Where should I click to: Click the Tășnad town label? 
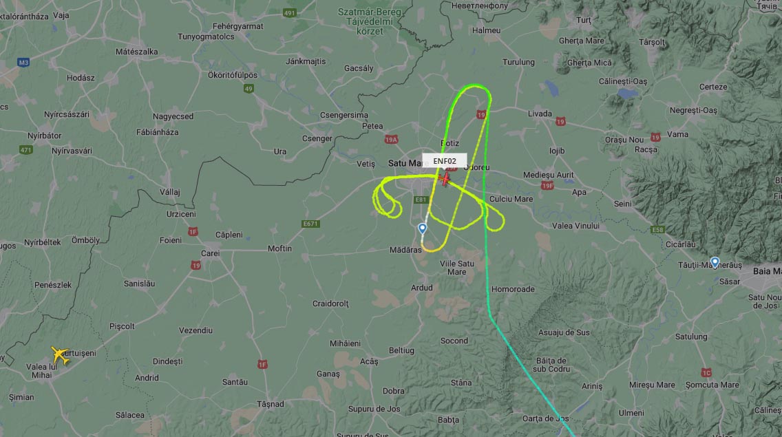[x=271, y=404]
